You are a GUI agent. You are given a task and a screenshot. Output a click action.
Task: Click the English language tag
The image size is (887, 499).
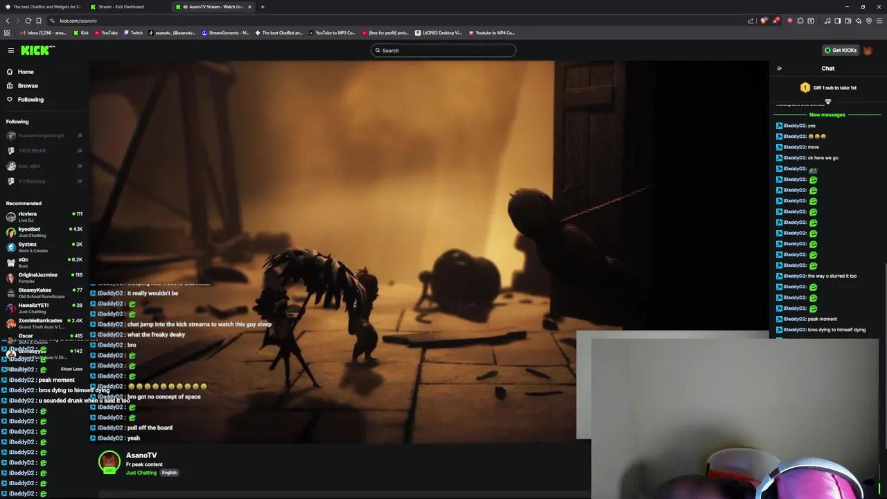tap(169, 473)
